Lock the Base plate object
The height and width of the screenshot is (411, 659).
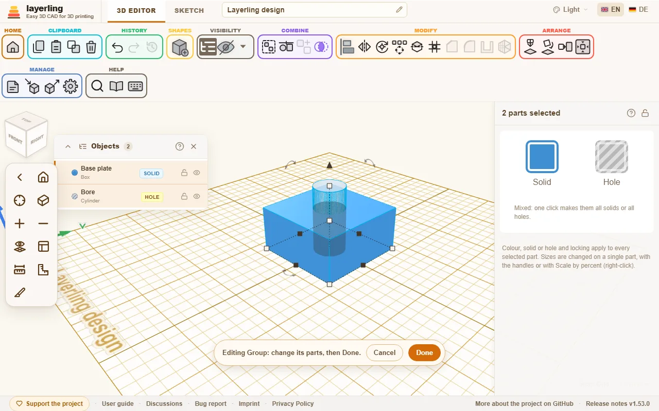tap(184, 173)
